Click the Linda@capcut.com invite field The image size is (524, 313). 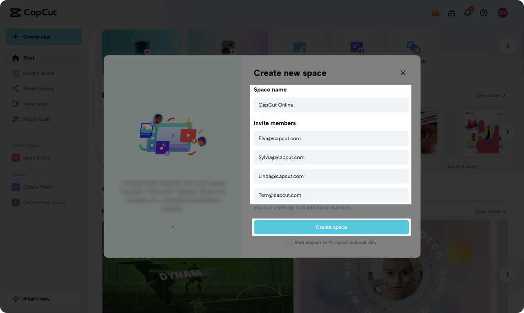(x=331, y=176)
